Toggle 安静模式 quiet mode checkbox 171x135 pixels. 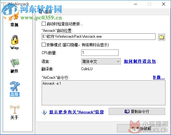(44, 45)
